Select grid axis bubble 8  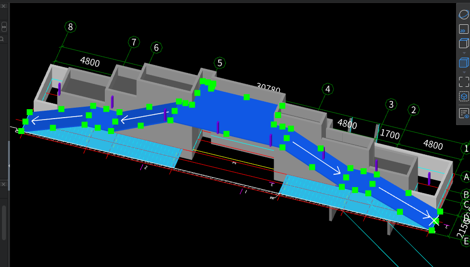71,27
